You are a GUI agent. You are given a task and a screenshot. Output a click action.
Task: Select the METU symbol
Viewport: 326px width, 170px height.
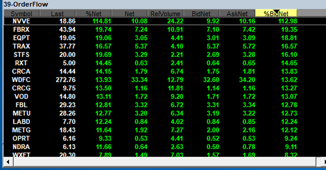21,113
